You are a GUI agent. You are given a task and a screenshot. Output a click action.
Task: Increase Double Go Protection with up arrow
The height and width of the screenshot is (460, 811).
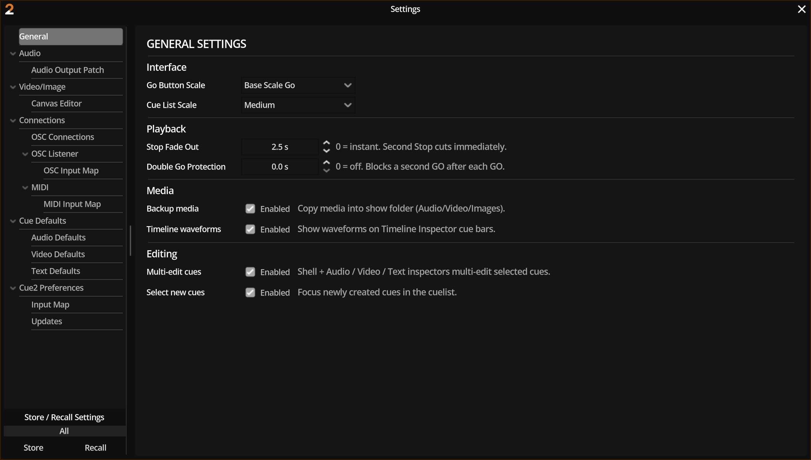click(327, 163)
